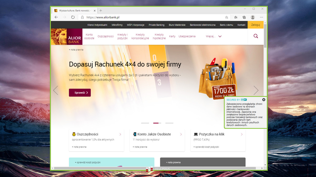The image size is (316, 177).
Task: Reload the page with refresh icon
Action: pos(73,17)
